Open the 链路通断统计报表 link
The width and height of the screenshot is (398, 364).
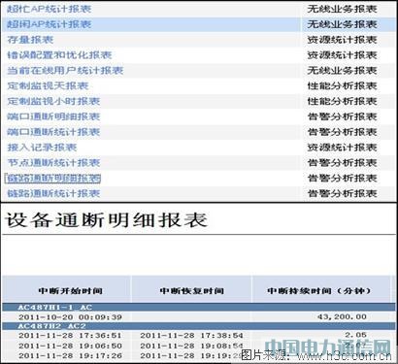(x=53, y=193)
